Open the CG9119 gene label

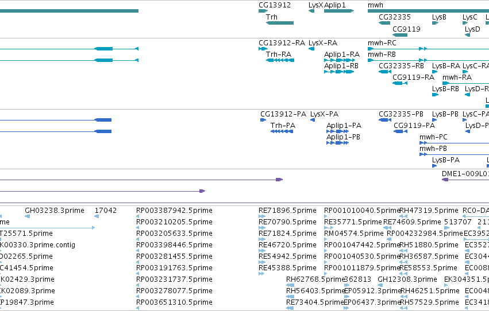[406, 29]
